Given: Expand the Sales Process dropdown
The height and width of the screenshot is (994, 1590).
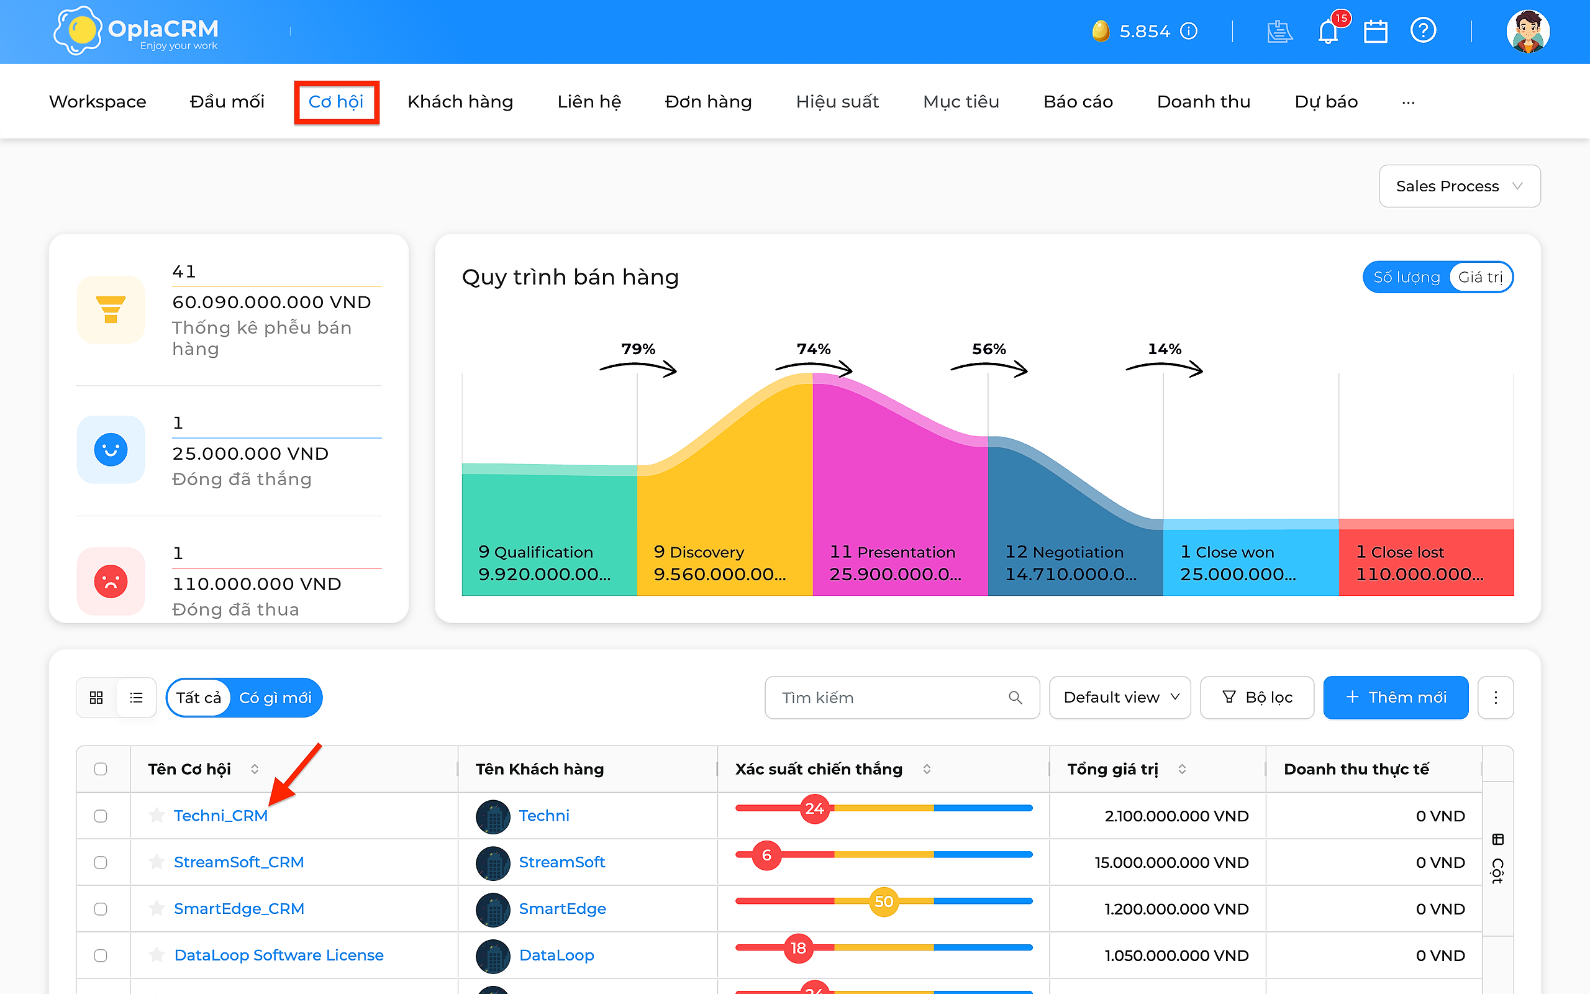Looking at the screenshot, I should pyautogui.click(x=1459, y=186).
